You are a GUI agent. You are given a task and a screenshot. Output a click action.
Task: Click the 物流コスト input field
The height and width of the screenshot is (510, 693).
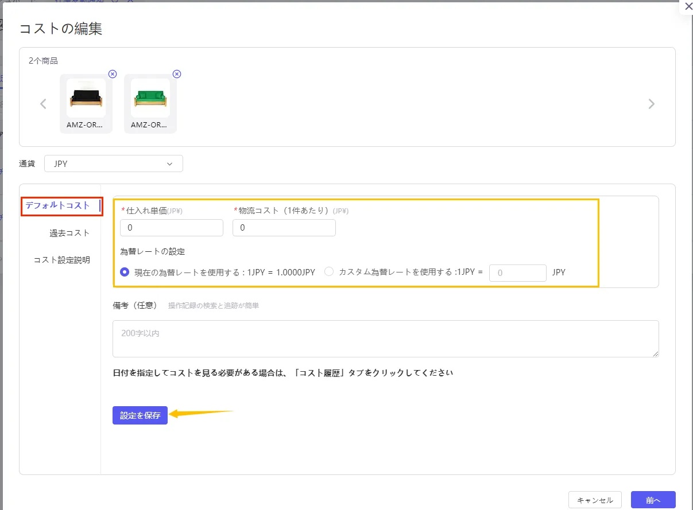click(284, 228)
